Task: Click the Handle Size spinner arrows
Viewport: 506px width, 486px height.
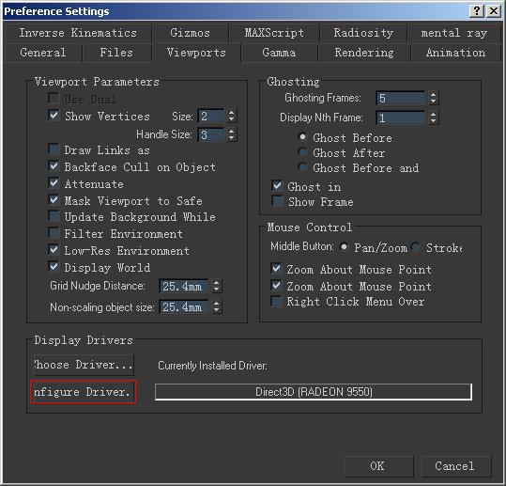Action: (231, 134)
